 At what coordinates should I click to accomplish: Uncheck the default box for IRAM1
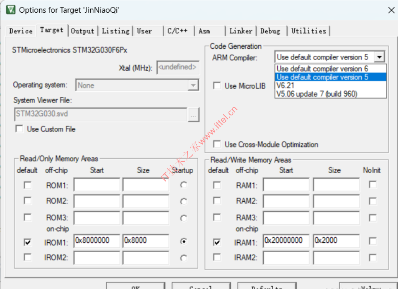point(217,242)
